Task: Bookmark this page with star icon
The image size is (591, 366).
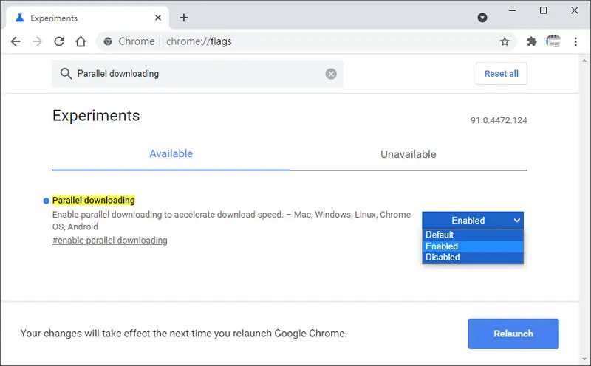Action: (505, 41)
